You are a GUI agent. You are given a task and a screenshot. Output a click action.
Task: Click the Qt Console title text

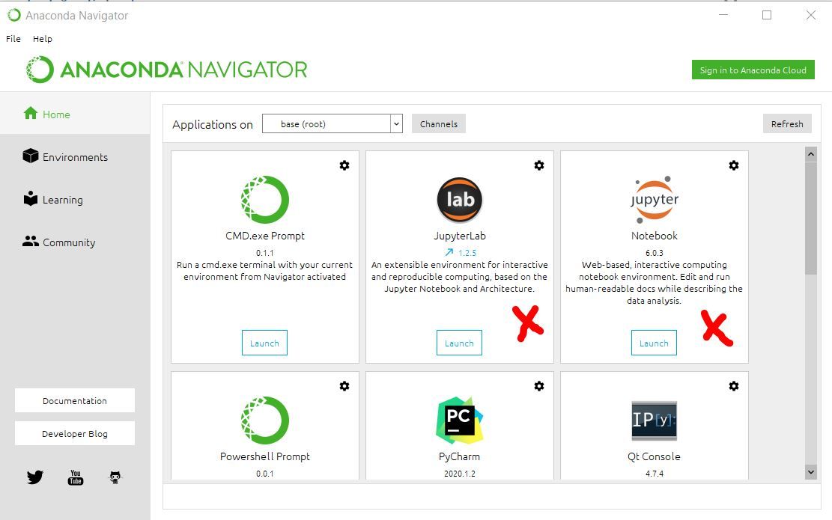click(x=655, y=456)
